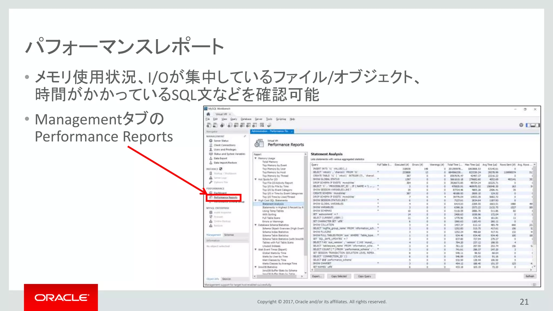This screenshot has height=311, width=553.
Task: Collapse the High Cost SQL Statements group
Action: (x=255, y=200)
